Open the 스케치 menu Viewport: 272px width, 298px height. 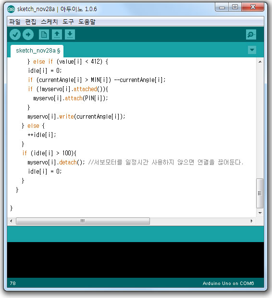49,22
